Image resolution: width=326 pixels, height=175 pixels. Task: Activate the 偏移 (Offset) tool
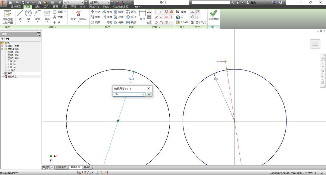pos(119,22)
